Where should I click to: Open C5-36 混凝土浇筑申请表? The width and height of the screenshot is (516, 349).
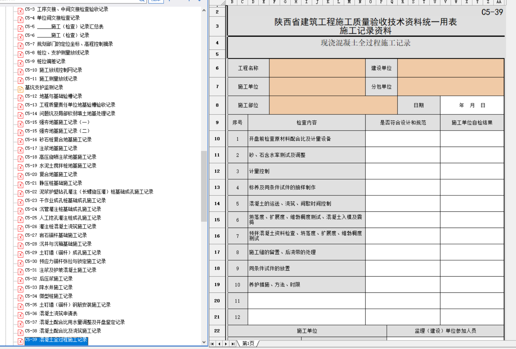[x=51, y=314]
